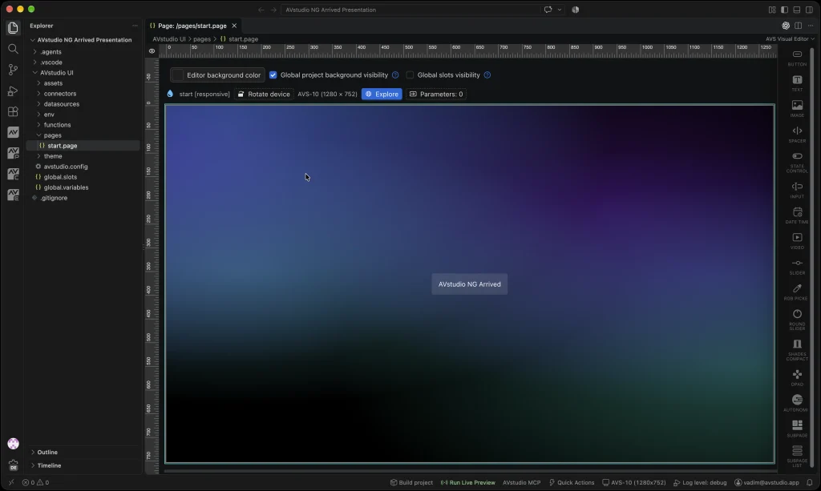The height and width of the screenshot is (491, 821).
Task: Select the Input component
Action: coord(797,191)
